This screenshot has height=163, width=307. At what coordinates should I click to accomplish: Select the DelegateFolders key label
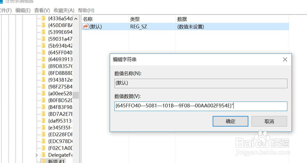coord(60,155)
